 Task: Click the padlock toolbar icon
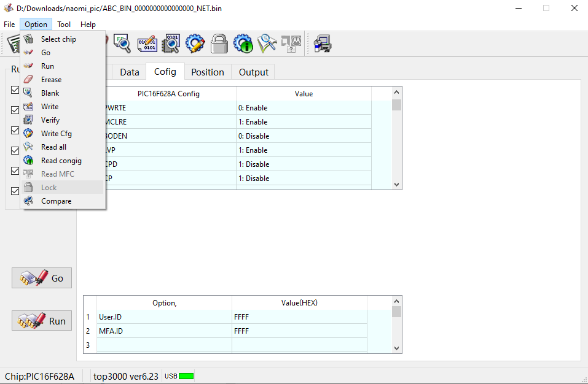tap(219, 44)
